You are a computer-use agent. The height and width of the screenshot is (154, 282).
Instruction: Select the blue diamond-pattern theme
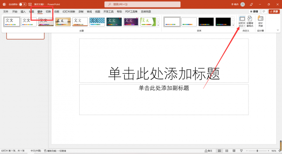(97, 22)
